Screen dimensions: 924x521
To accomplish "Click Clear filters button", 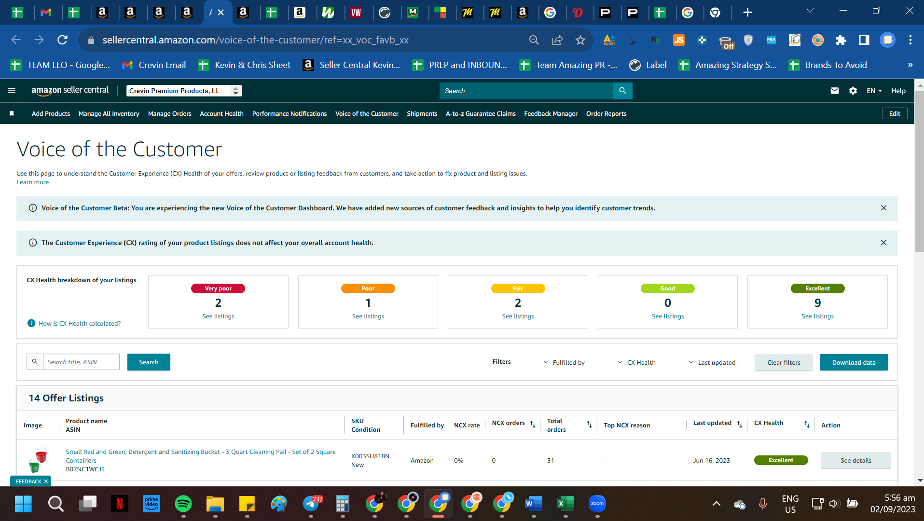I will (784, 362).
